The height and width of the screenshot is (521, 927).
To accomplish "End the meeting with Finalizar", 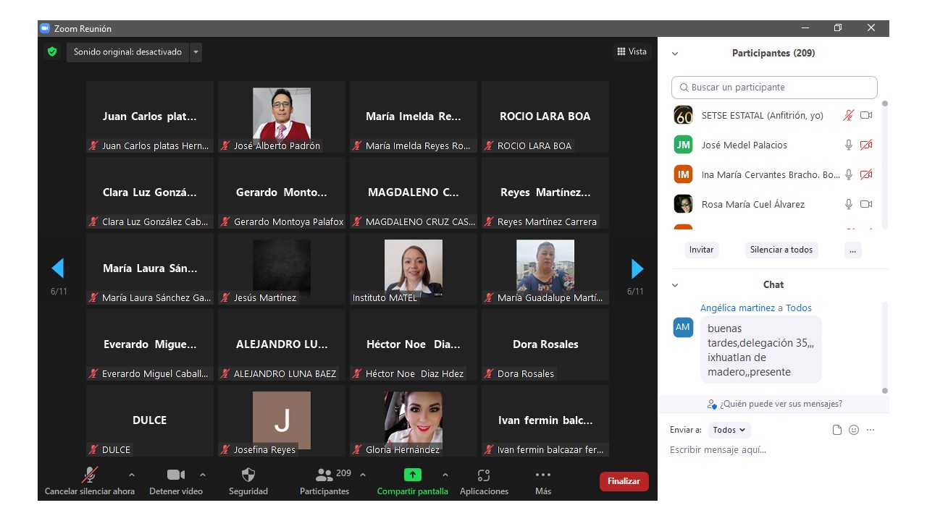I will [624, 481].
